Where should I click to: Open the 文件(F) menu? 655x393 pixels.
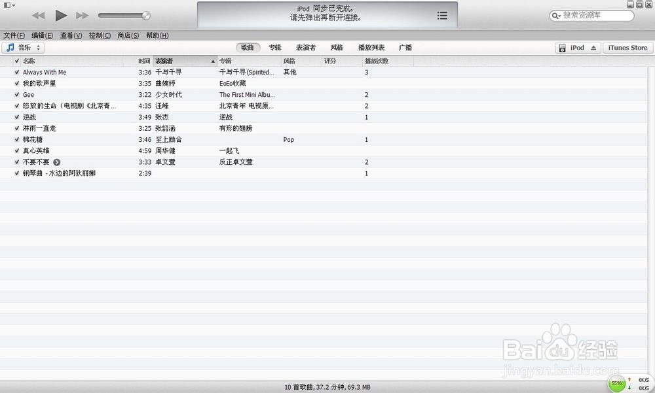point(14,35)
